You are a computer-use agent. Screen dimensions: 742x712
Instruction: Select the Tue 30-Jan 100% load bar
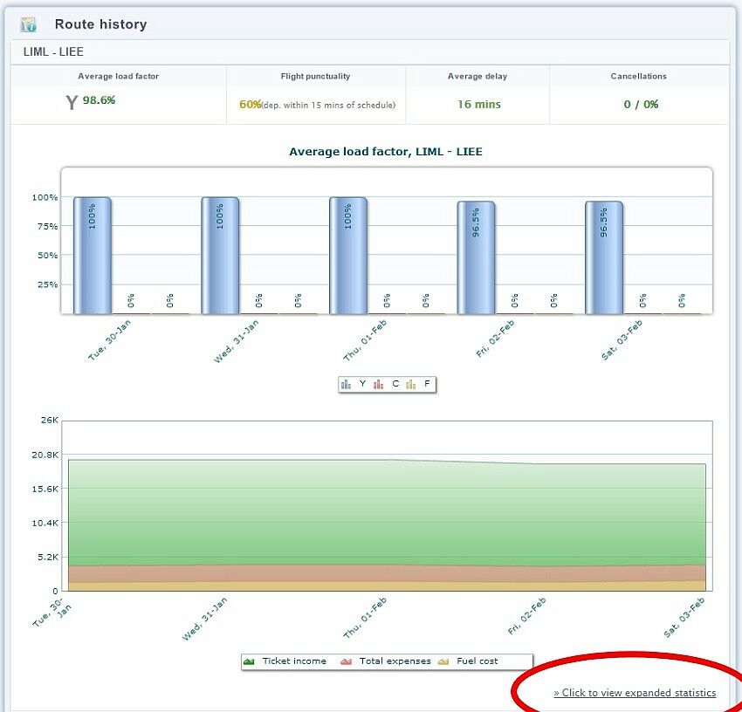pyautogui.click(x=92, y=256)
